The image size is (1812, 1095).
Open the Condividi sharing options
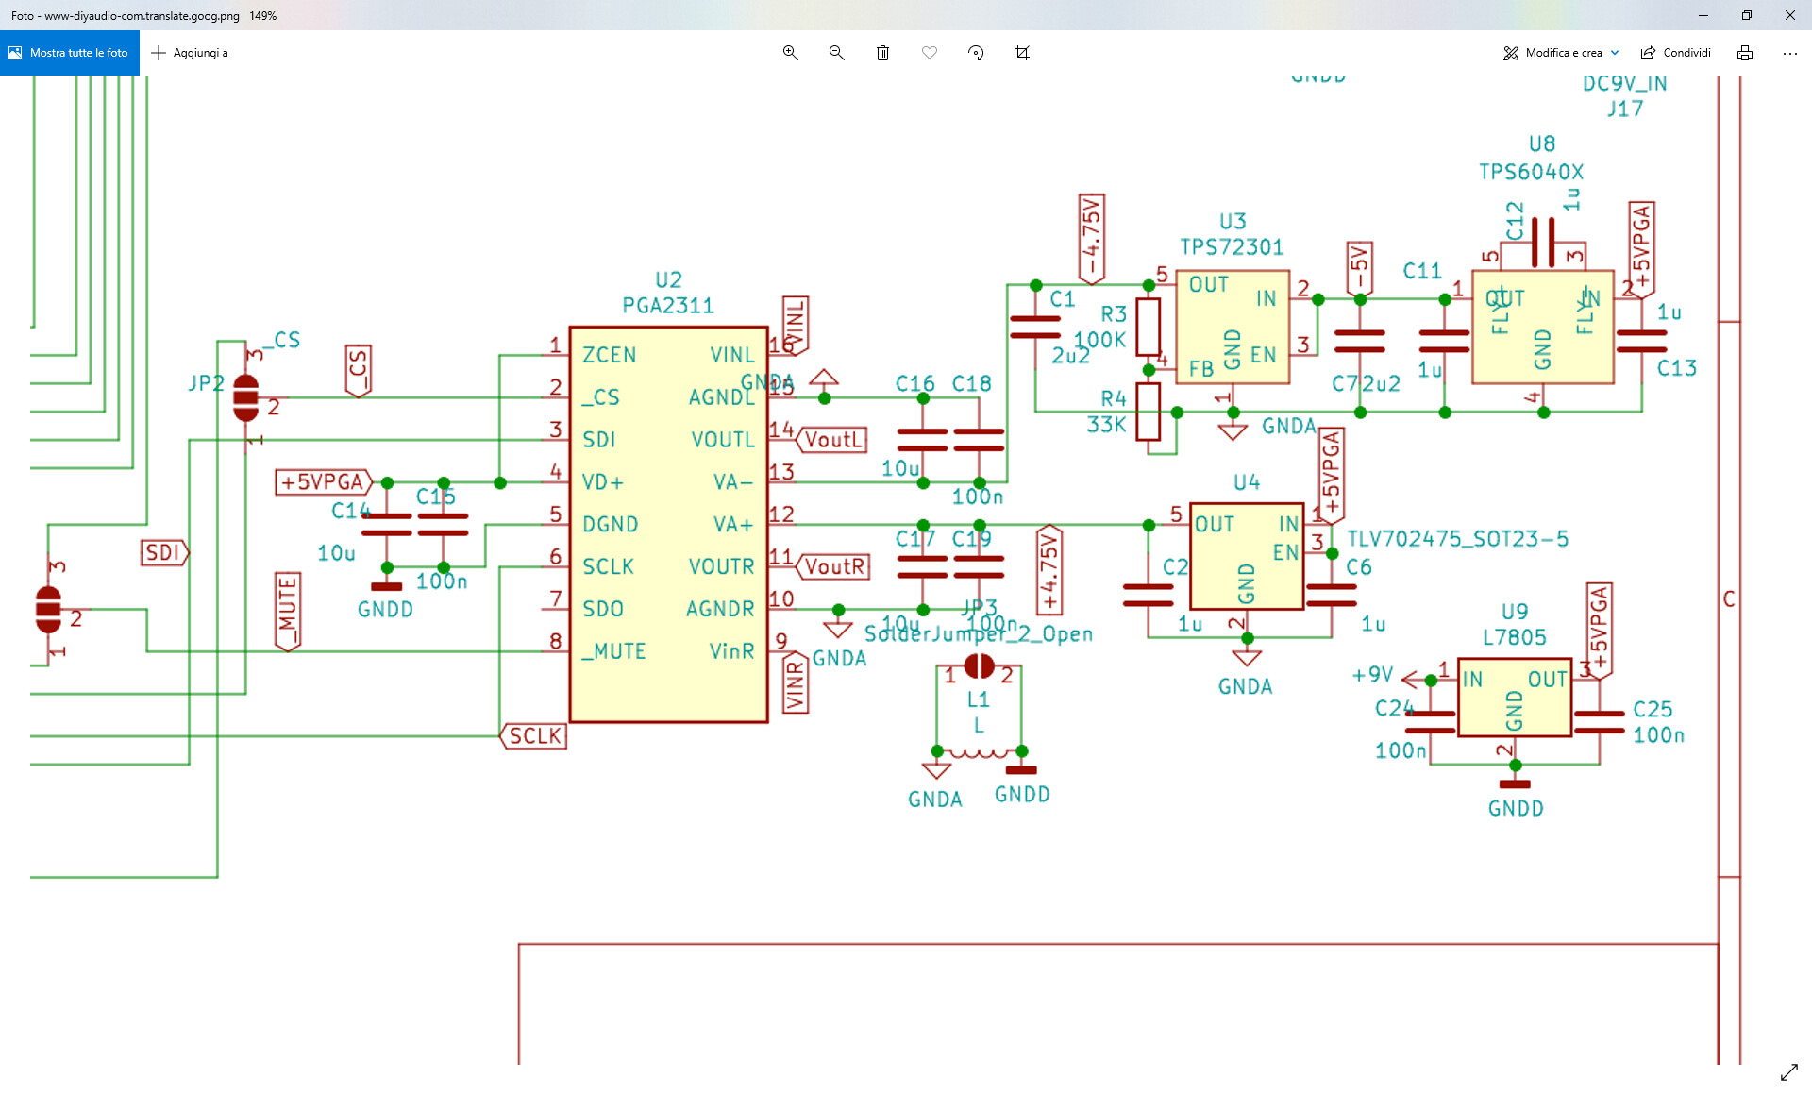(x=1675, y=53)
